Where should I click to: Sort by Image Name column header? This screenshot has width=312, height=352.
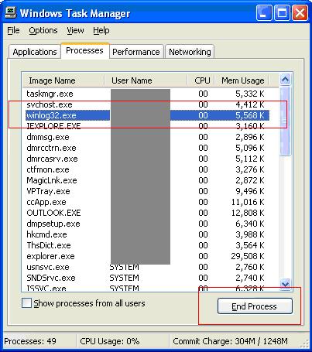(63, 80)
